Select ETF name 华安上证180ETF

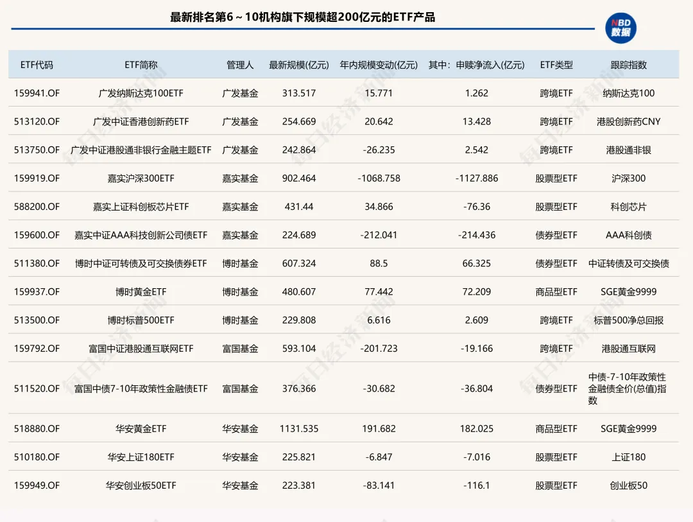[x=141, y=457]
